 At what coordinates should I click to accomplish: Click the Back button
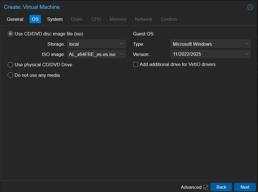tap(221, 187)
